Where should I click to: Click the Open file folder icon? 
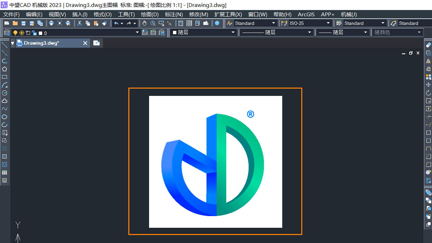click(x=15, y=23)
